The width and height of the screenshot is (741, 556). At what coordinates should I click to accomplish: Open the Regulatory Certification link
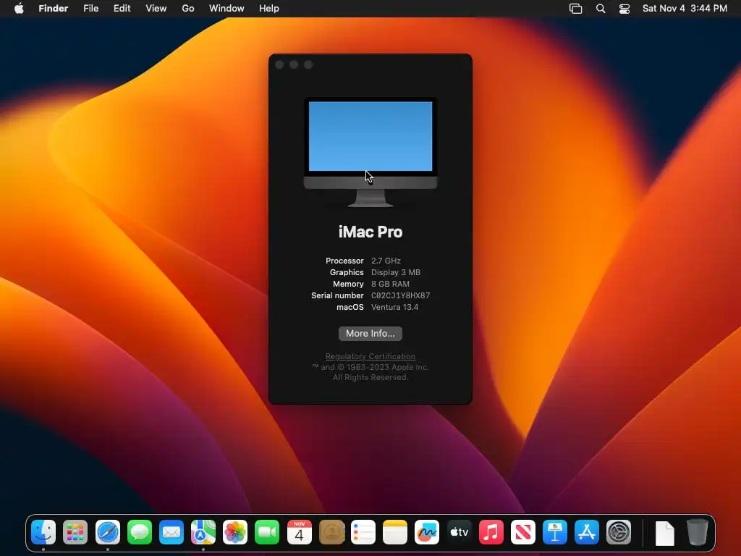370,356
